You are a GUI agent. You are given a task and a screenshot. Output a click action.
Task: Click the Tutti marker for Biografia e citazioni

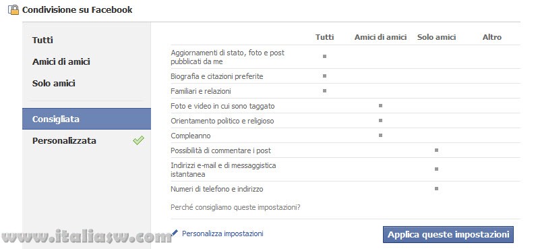[324, 76]
